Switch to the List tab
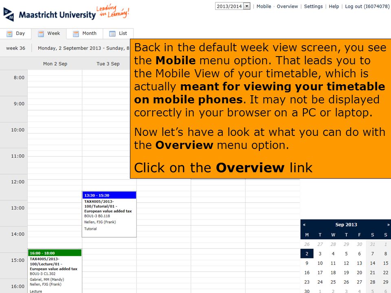This screenshot has height=293, width=391. (x=118, y=33)
